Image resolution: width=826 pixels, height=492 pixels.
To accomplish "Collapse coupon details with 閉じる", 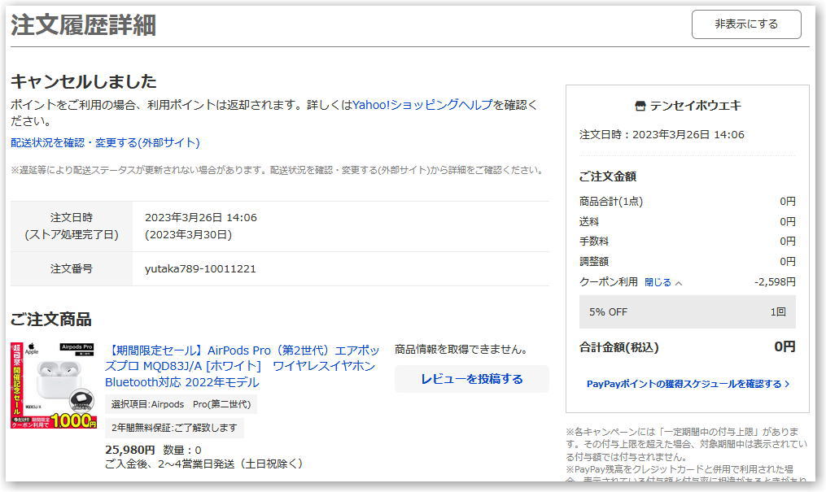I will tap(663, 282).
